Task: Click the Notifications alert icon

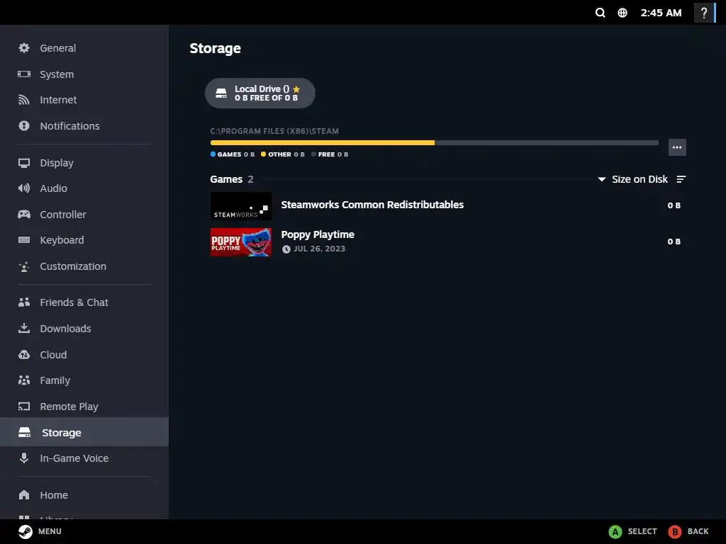Action: click(x=24, y=126)
